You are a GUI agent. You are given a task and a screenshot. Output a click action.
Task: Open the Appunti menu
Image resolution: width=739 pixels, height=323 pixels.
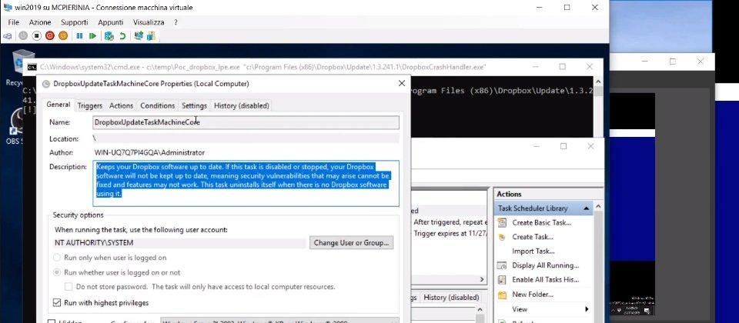coord(111,22)
